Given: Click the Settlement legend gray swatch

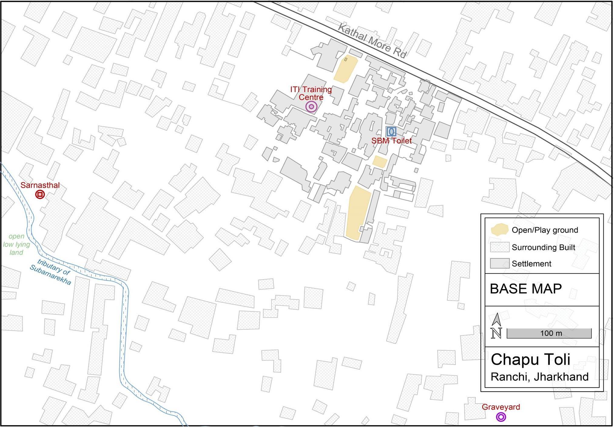Looking at the screenshot, I should pyautogui.click(x=499, y=263).
